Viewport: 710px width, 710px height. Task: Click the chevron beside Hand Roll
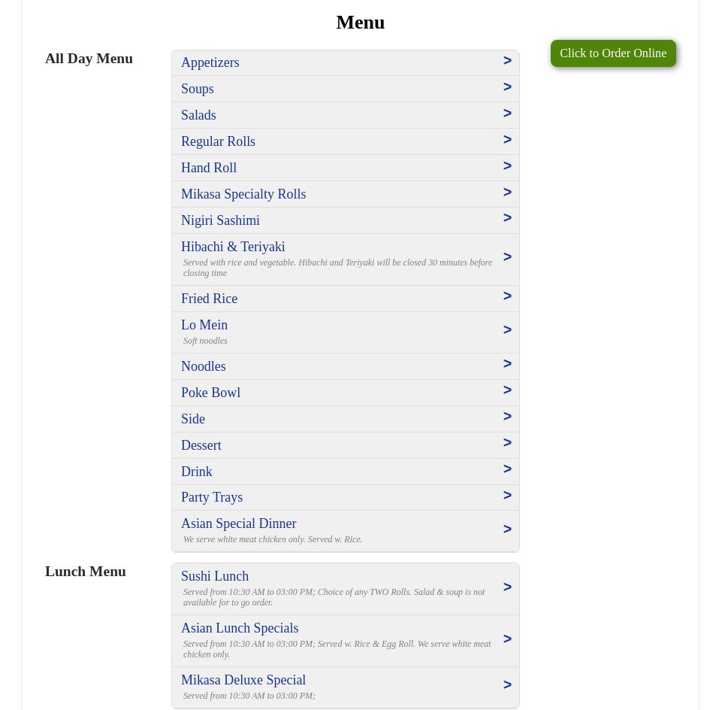tap(507, 166)
